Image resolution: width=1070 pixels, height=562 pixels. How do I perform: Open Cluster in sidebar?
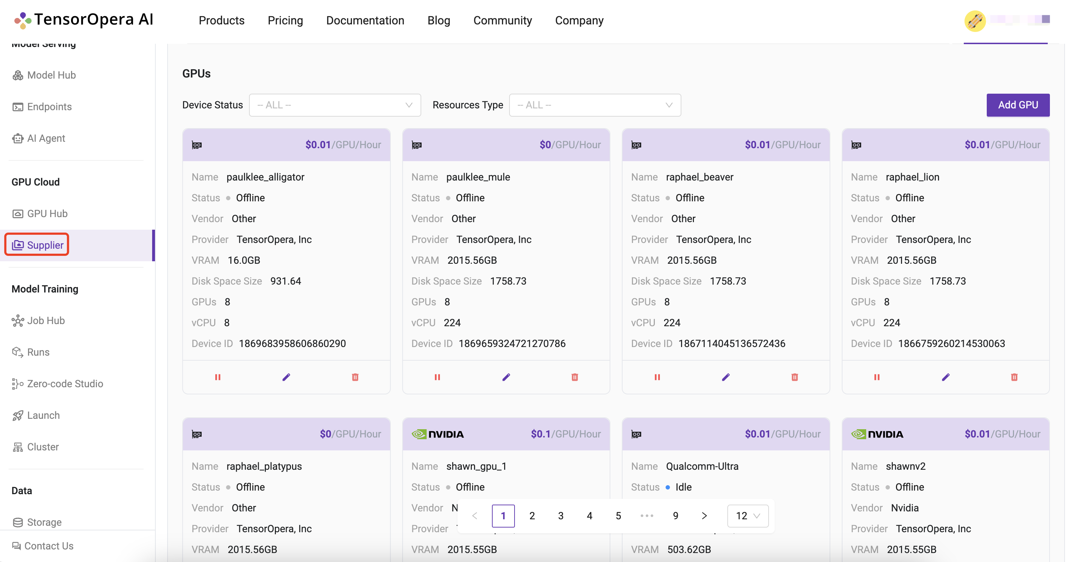[35, 447]
